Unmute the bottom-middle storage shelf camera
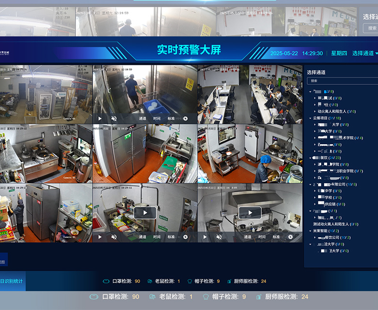Screen dimensions: 378x310 (114, 237)
